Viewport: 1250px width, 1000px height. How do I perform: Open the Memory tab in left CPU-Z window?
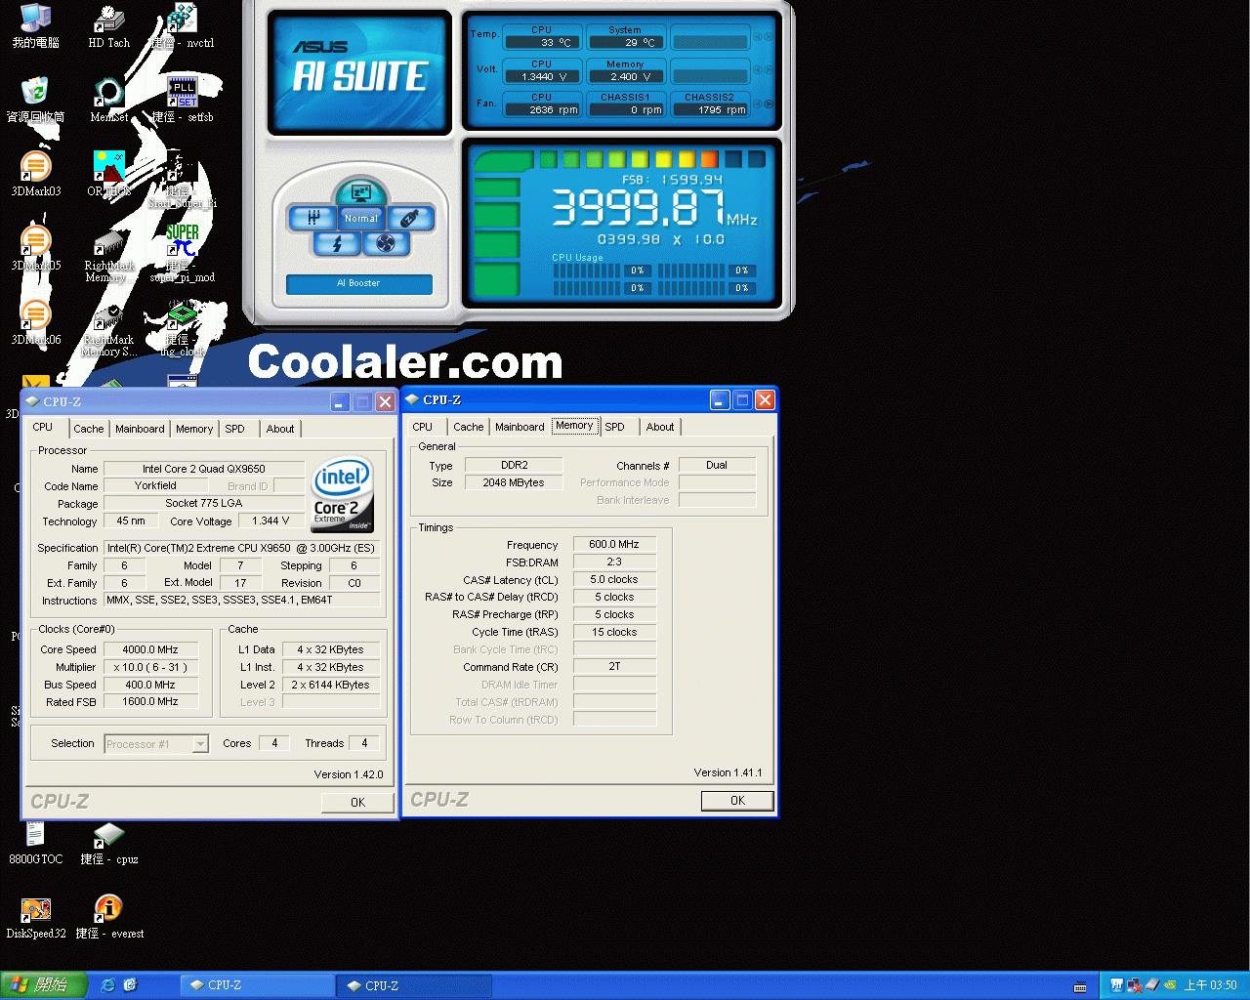point(194,429)
